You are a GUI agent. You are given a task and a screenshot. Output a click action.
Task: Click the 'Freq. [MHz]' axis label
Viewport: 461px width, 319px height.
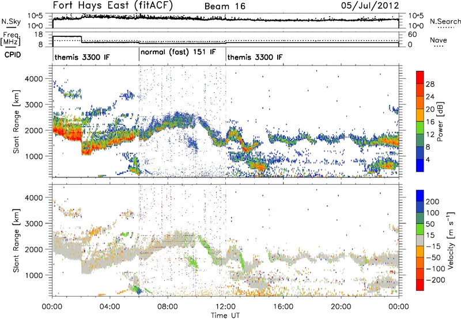(x=11, y=39)
